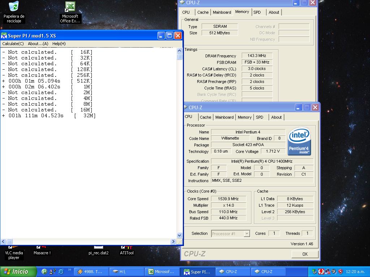Switch to second CPU-Z taskbar button

[268, 272]
